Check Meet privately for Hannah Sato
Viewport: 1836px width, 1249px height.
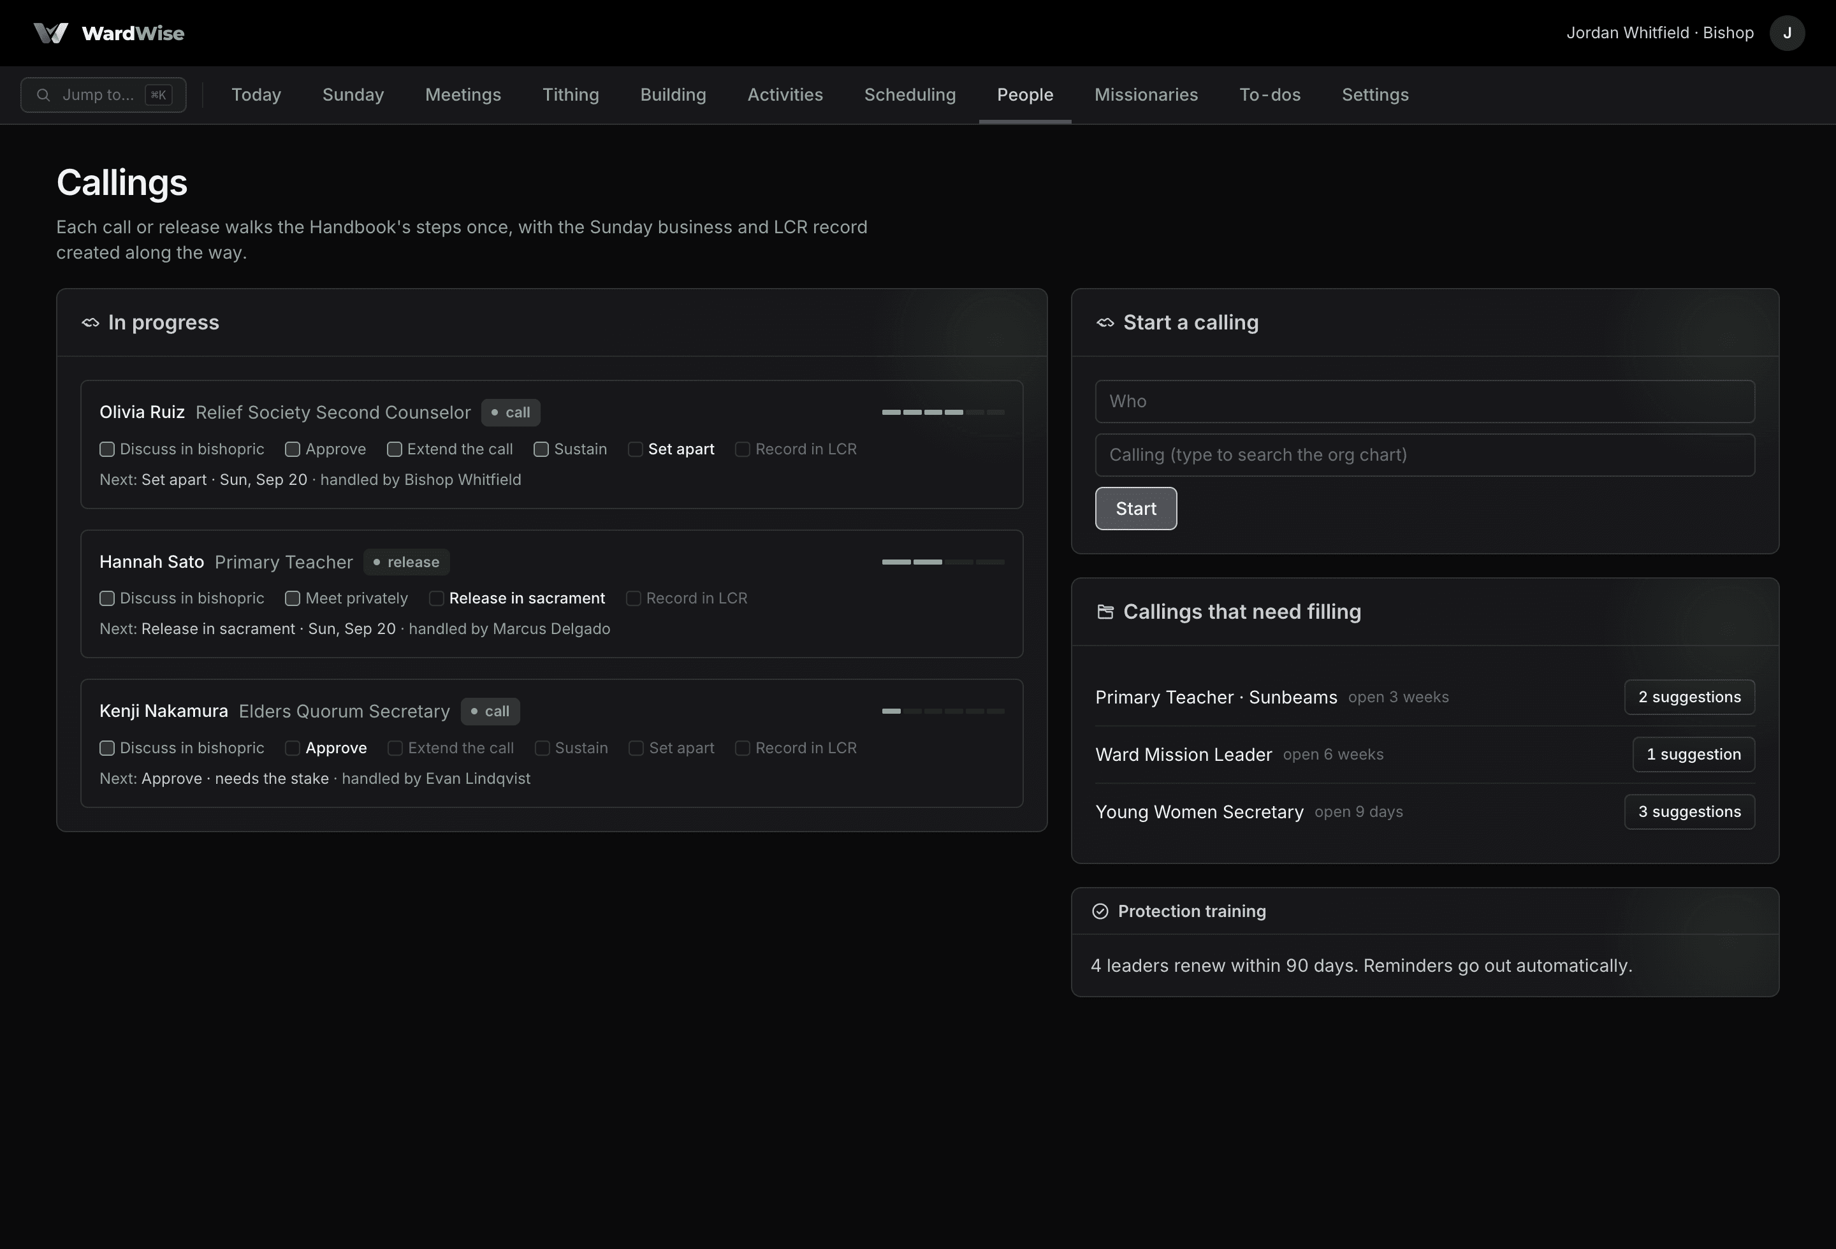[293, 598]
